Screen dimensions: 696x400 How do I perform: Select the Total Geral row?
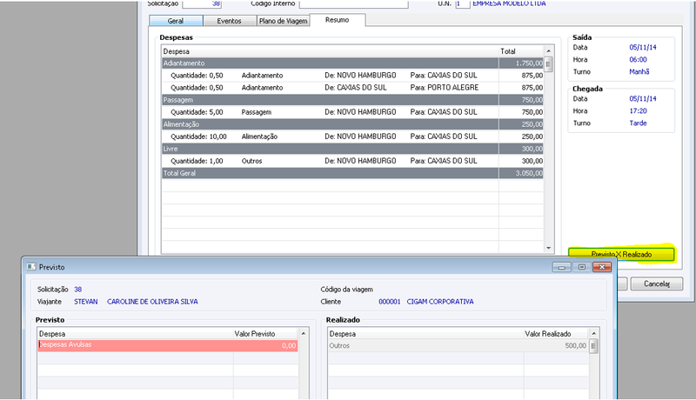(353, 173)
